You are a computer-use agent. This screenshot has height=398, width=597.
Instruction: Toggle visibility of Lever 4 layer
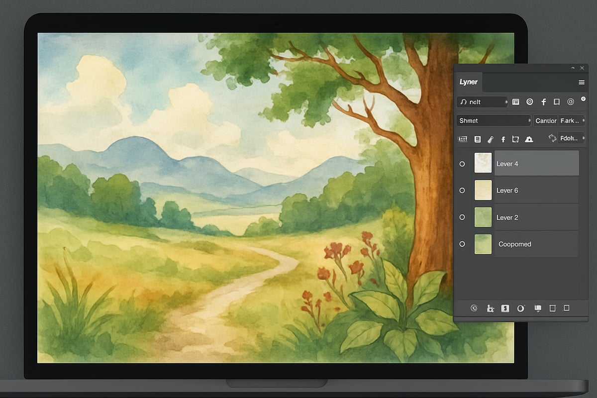462,164
